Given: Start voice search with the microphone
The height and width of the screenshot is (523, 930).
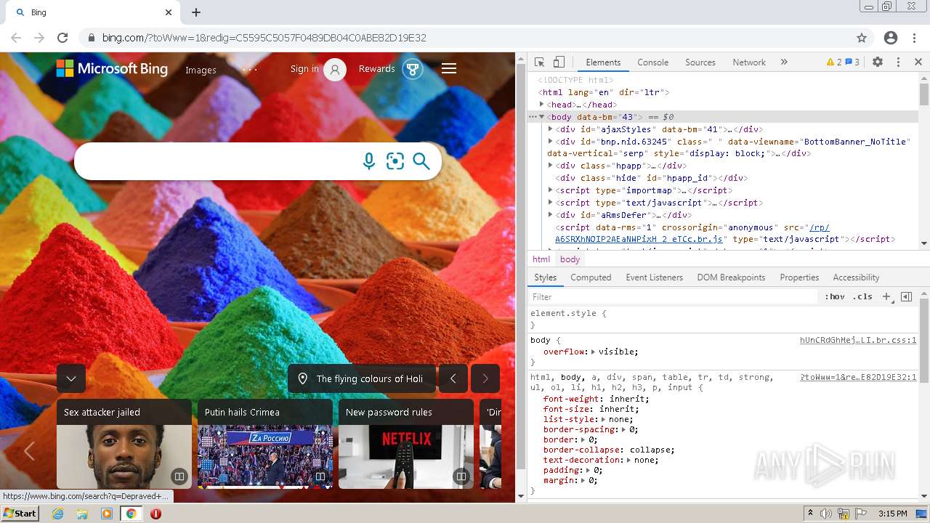Looking at the screenshot, I should (x=369, y=161).
